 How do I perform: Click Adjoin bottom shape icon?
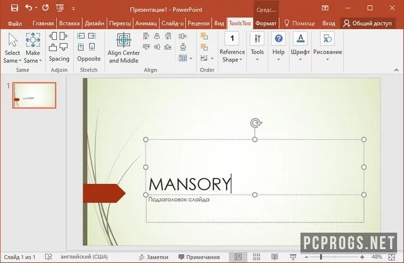(x=63, y=47)
